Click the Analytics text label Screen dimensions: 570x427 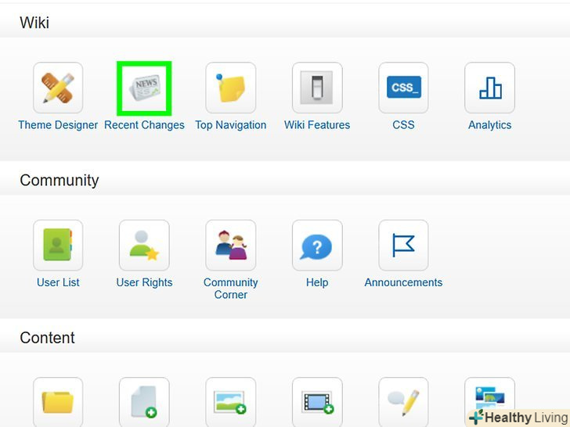(489, 125)
